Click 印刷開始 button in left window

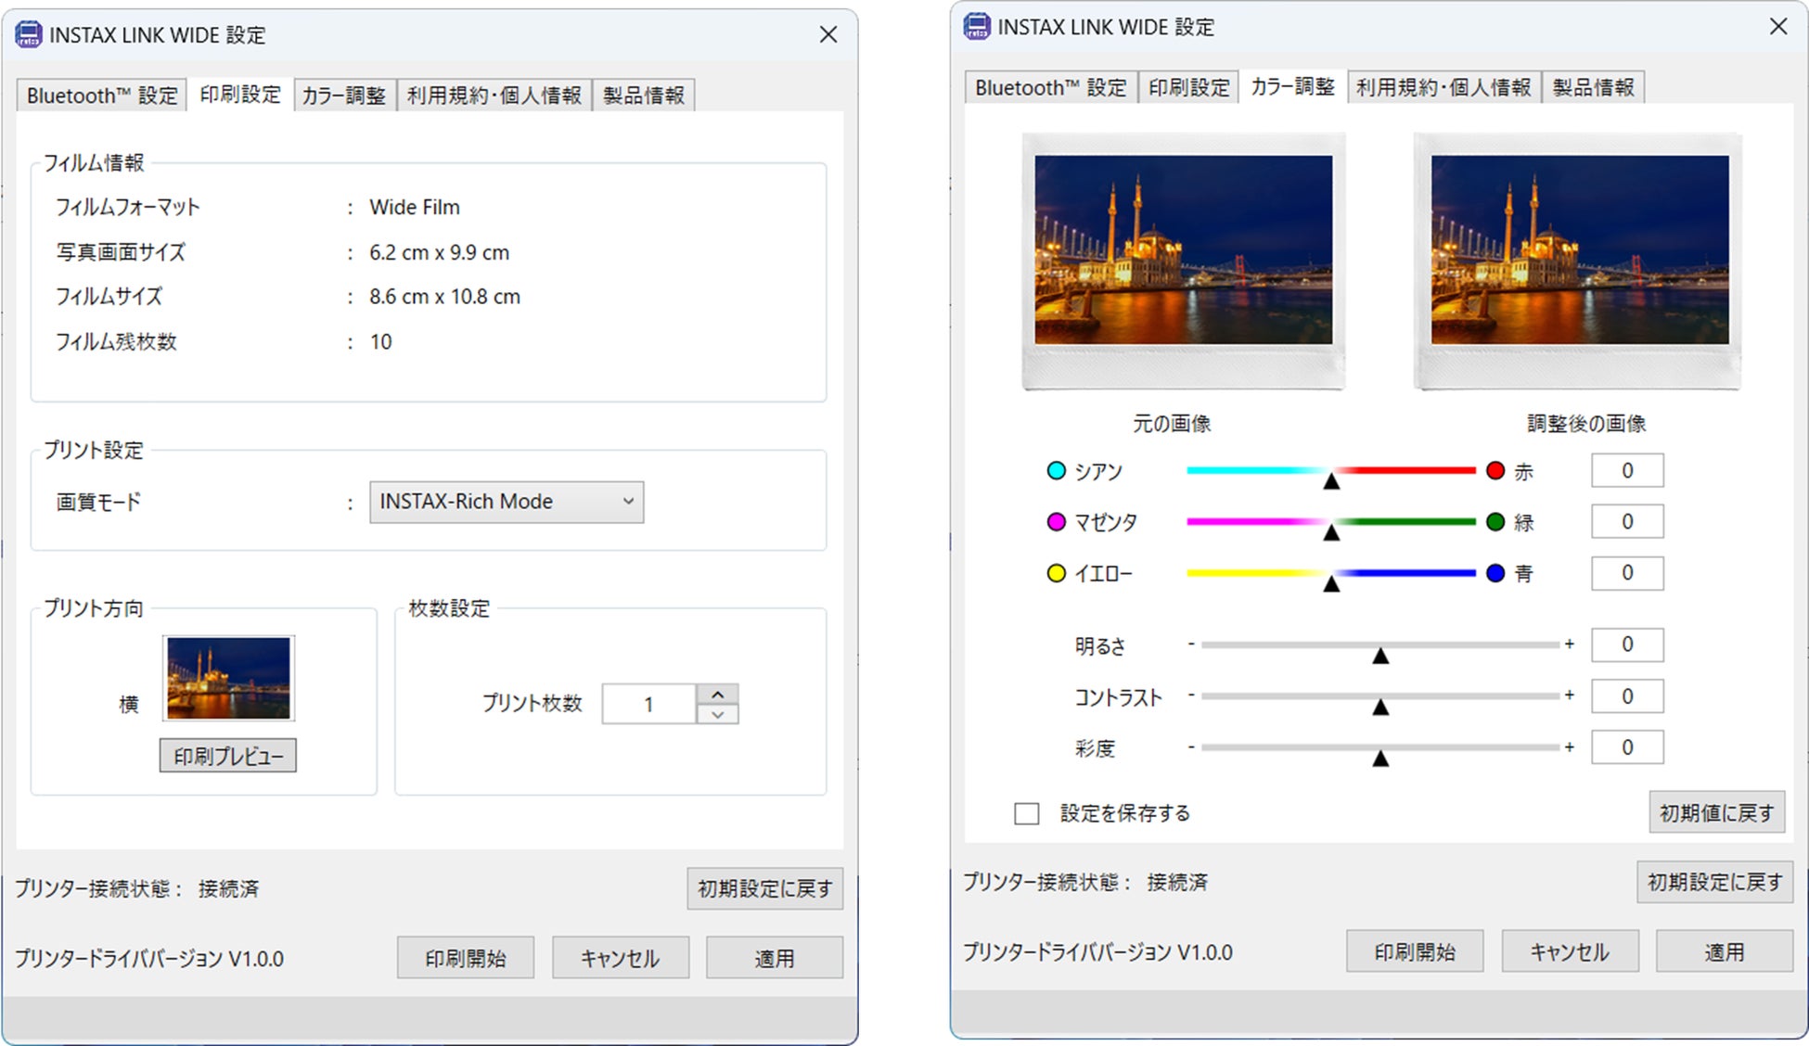click(x=466, y=958)
